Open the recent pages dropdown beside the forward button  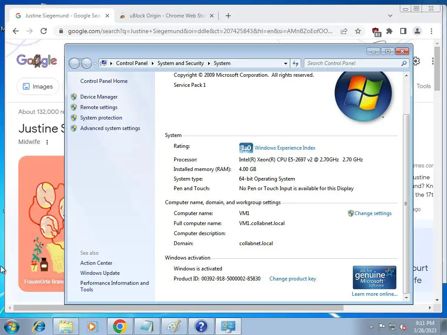pos(95,64)
